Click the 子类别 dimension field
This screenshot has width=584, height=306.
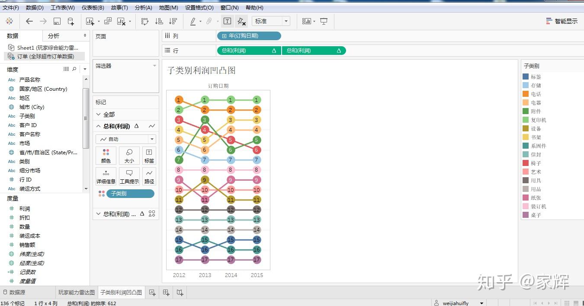tap(27, 116)
